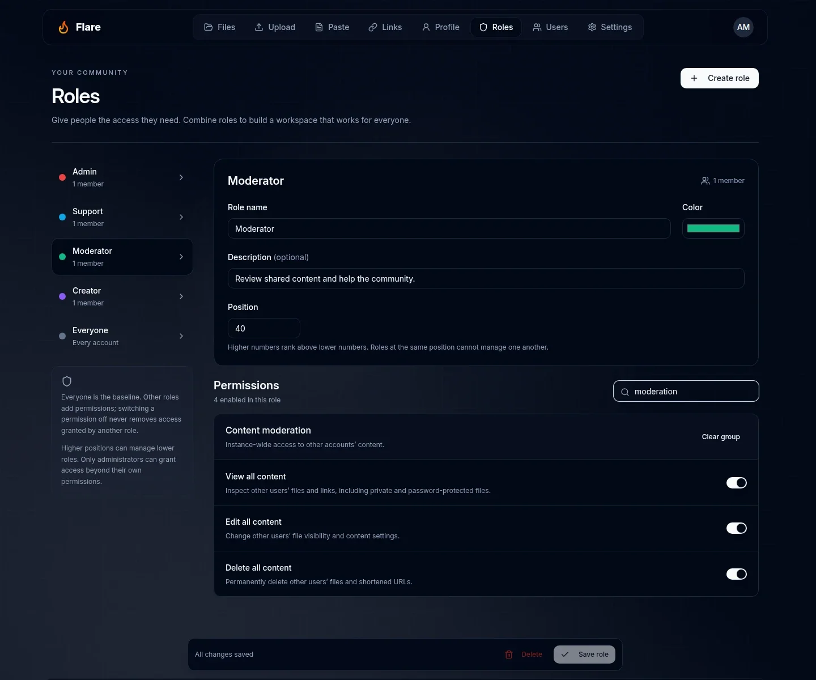Expand the Support role chevron
This screenshot has height=680, width=816.
pos(181,217)
